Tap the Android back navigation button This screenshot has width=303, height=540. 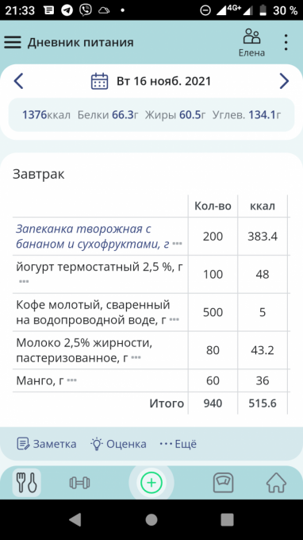coord(75,519)
